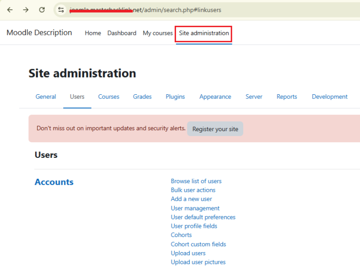Switch to the Users tab
The image size is (360, 273).
pyautogui.click(x=77, y=97)
